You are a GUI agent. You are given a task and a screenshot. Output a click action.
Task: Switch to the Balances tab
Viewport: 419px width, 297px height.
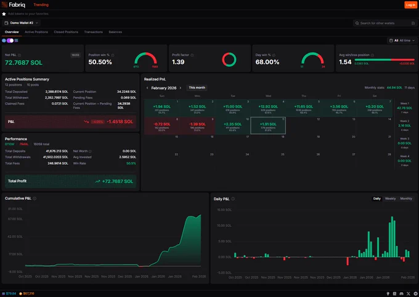click(x=115, y=32)
